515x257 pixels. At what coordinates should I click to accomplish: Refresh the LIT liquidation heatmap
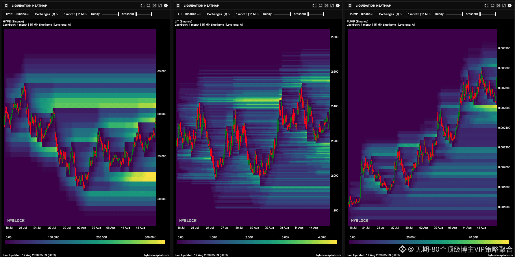[x=315, y=5]
